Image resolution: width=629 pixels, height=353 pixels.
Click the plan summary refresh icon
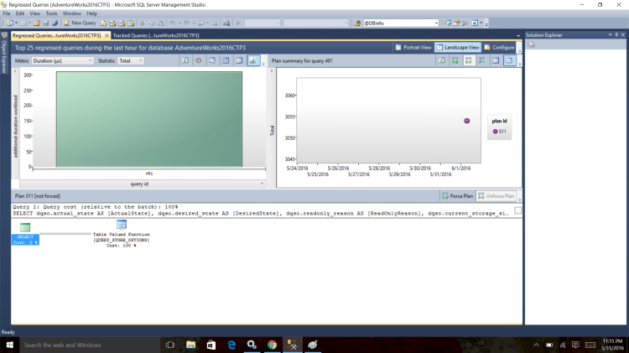click(440, 60)
